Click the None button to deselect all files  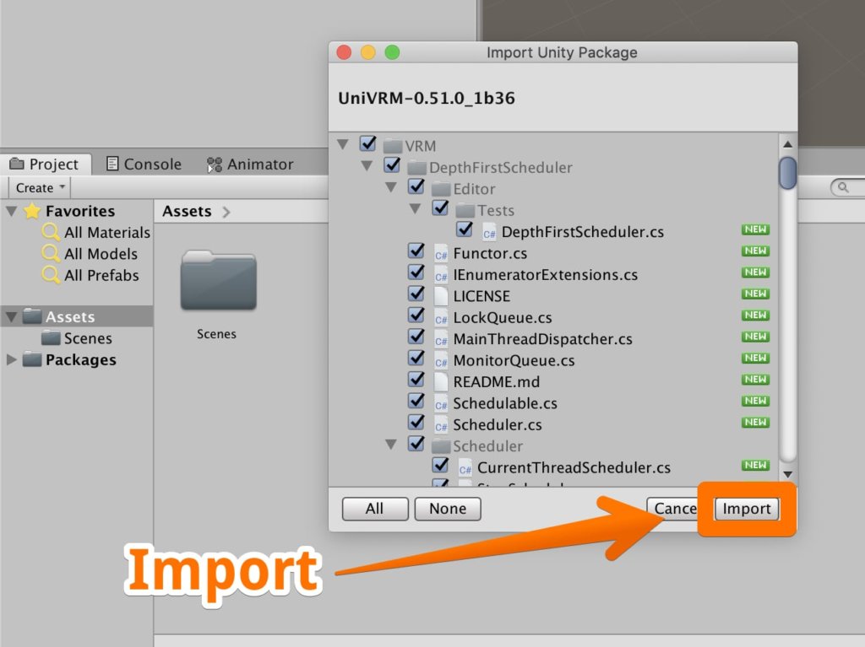(448, 509)
